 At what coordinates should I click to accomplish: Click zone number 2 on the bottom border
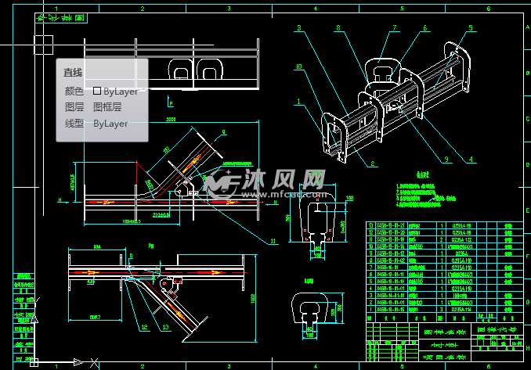coord(143,366)
